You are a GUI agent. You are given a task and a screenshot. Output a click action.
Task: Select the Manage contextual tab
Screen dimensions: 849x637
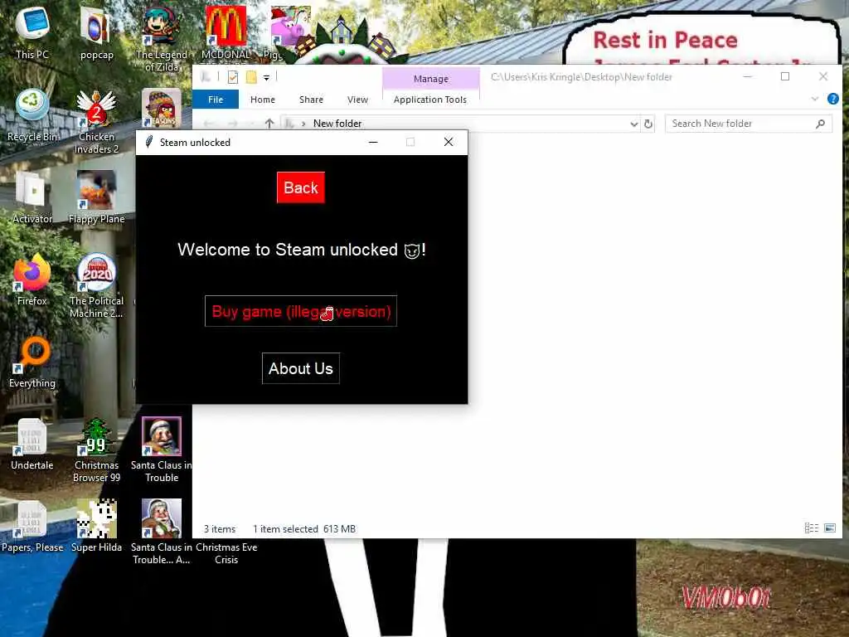[431, 79]
